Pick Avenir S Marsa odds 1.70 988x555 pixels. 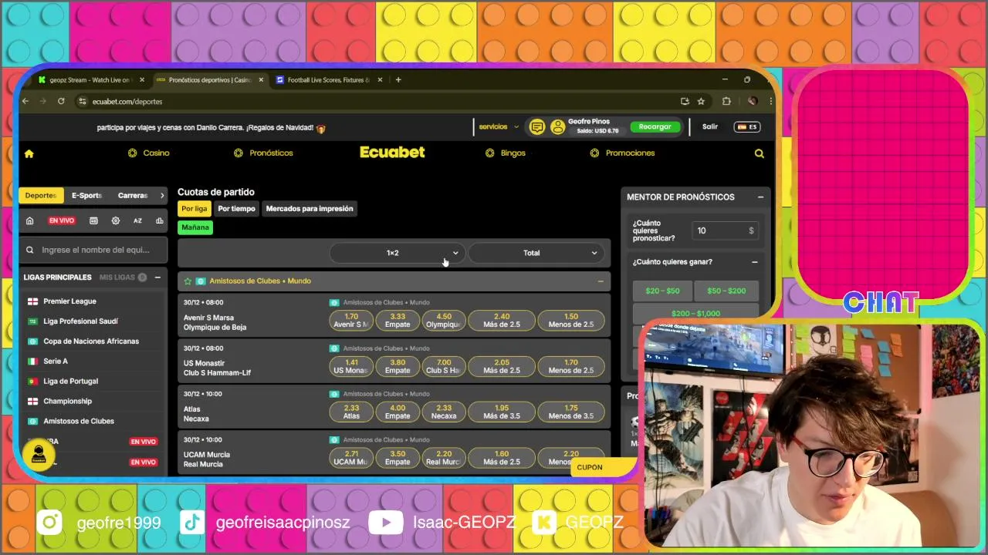(x=351, y=321)
